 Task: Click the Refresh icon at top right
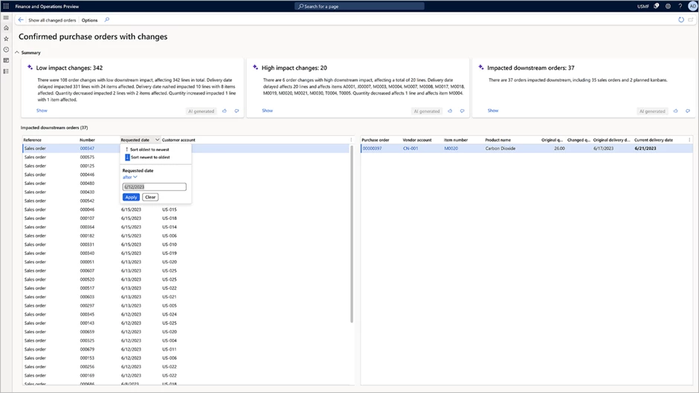[x=680, y=20]
